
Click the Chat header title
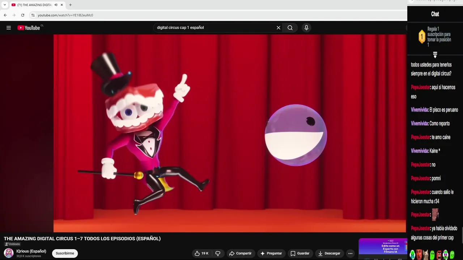(435, 14)
